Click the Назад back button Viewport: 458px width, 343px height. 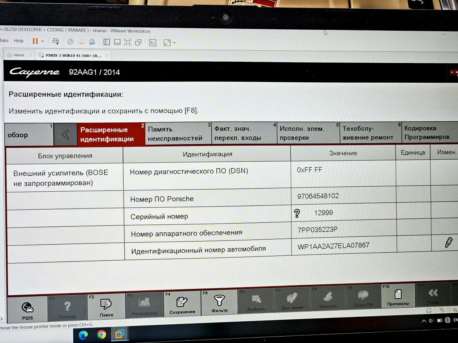(433, 296)
